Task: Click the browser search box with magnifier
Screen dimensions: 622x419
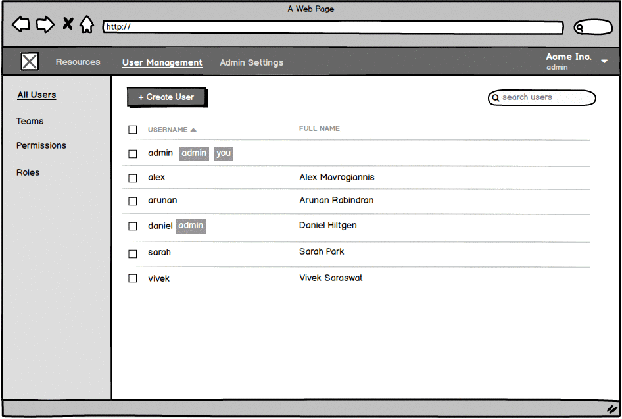Action: click(x=593, y=27)
